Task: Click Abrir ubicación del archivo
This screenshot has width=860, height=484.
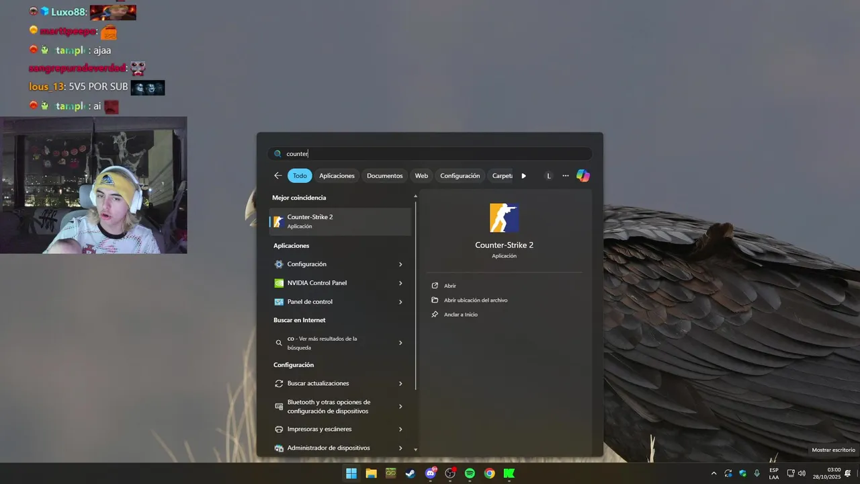Action: pos(475,300)
